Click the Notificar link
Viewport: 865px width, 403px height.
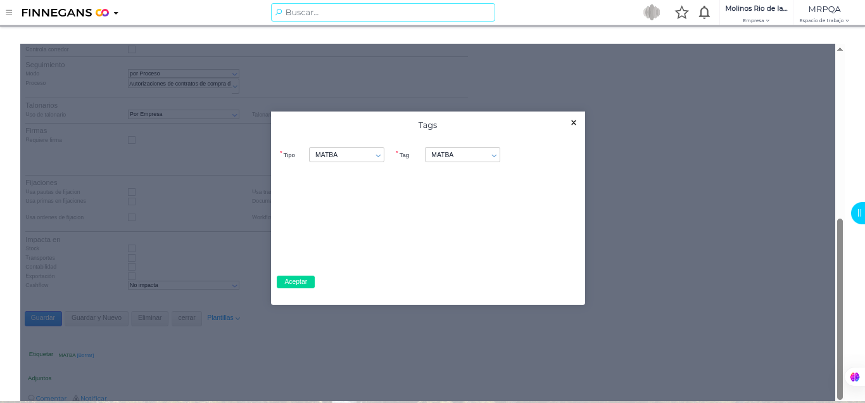[94, 399]
